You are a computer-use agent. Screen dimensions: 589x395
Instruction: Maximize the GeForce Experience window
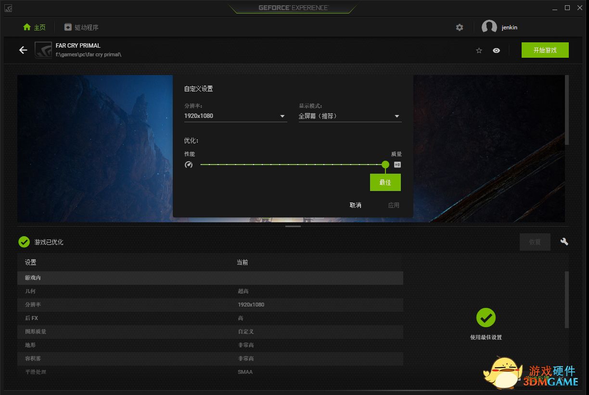coord(567,8)
